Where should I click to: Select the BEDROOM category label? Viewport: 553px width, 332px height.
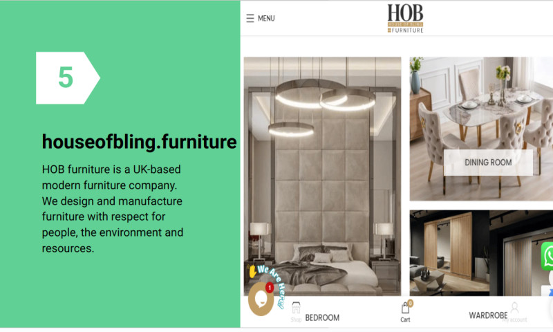pyautogui.click(x=322, y=317)
